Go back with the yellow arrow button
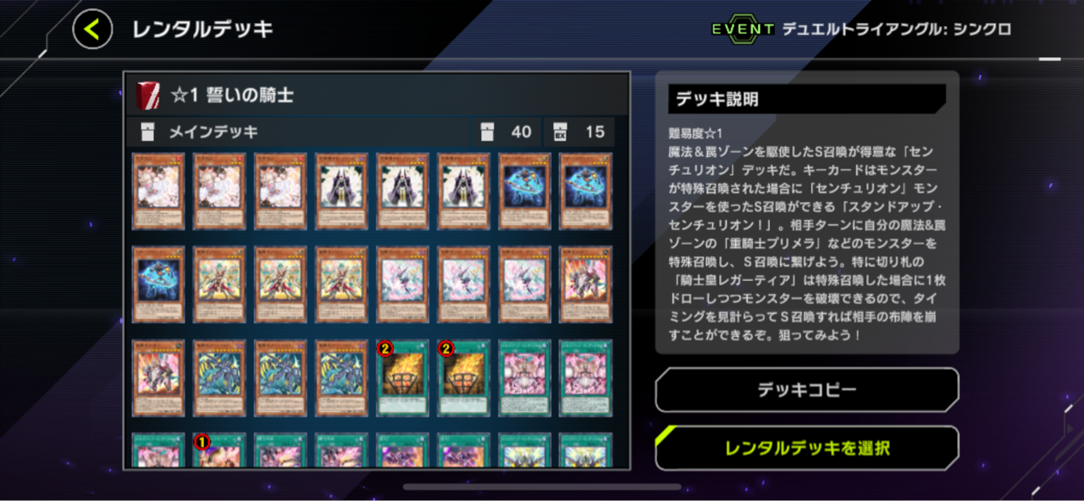 (x=92, y=30)
